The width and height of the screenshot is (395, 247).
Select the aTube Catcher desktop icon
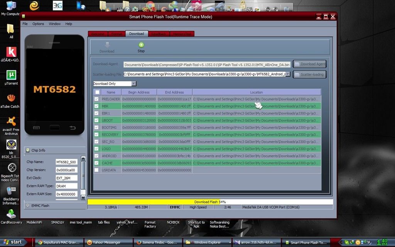click(x=11, y=98)
